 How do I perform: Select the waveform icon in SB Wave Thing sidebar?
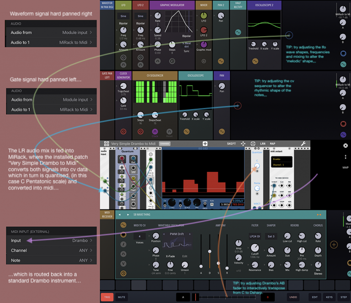pyautogui.click(x=123, y=225)
